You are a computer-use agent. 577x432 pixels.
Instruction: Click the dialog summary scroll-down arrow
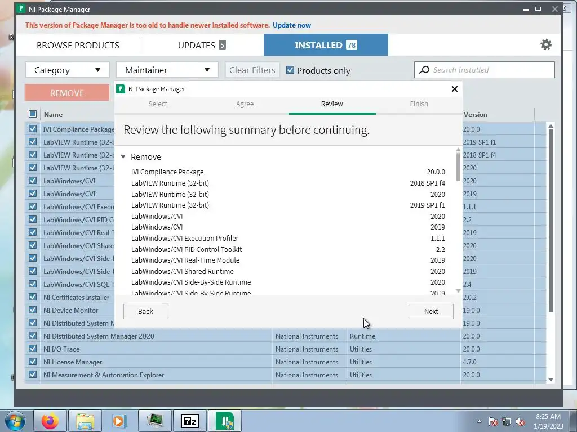coord(458,291)
